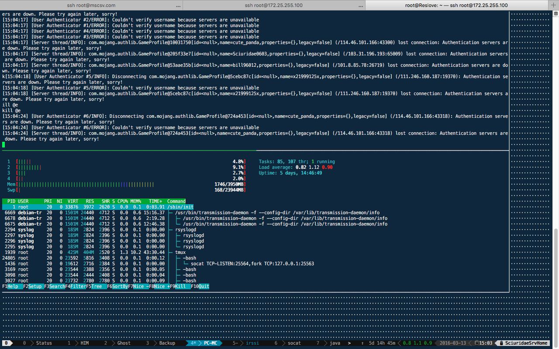Click the ellipsis indicator on middle 172.25.255.100 tab

(x=360, y=6)
